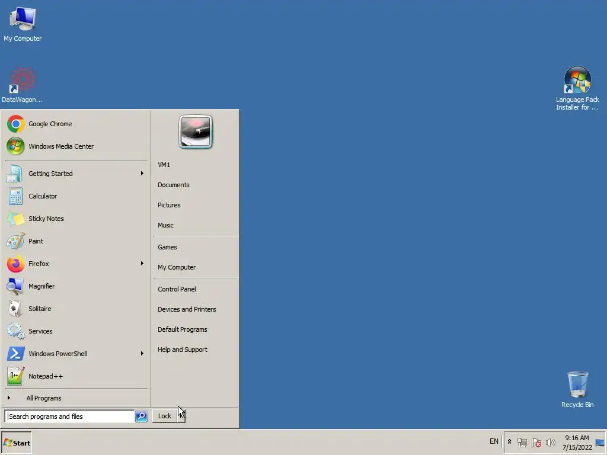Show hidden tray icons arrow
607x455 pixels.
(509, 442)
